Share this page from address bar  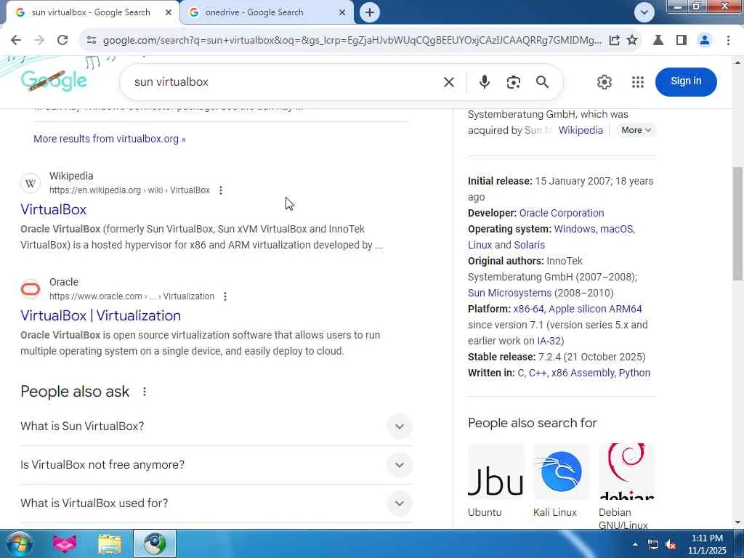(614, 41)
